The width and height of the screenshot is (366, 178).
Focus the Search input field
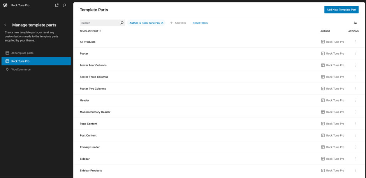(x=99, y=23)
